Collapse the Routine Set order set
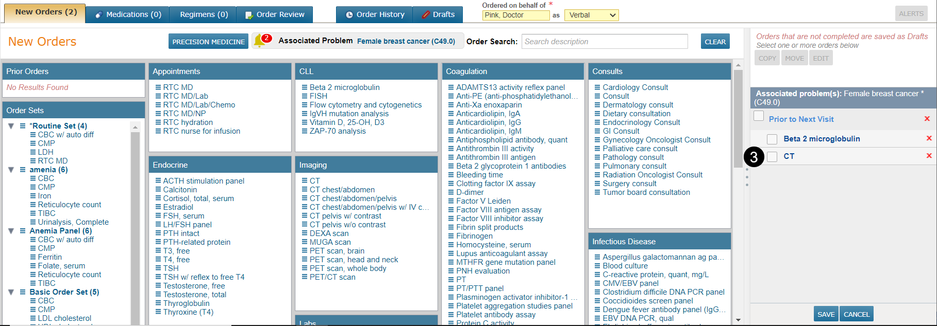This screenshot has height=326, width=937. point(11,126)
